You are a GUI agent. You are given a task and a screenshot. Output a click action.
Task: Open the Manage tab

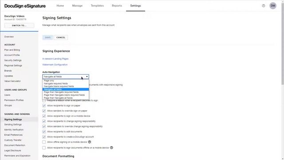pyautogui.click(x=77, y=6)
